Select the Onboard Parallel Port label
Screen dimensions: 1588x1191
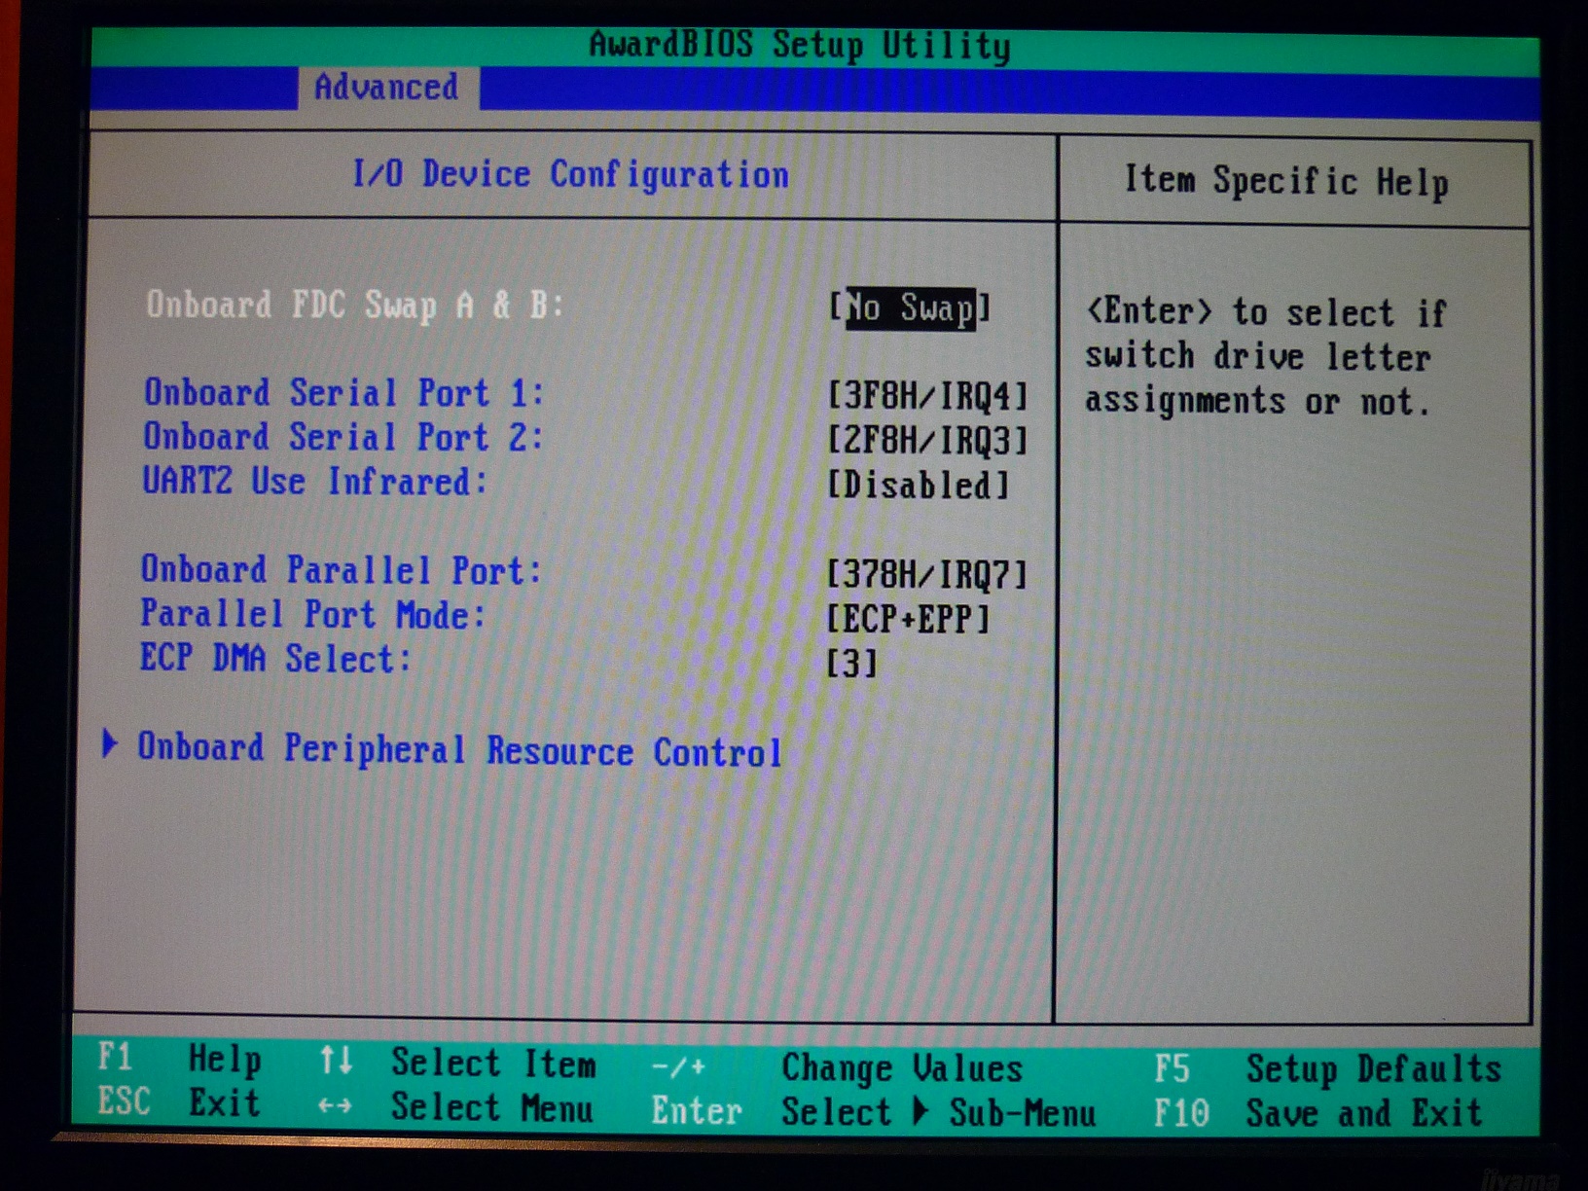tap(341, 569)
